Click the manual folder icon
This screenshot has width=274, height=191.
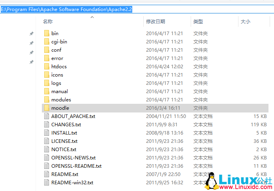(47, 91)
